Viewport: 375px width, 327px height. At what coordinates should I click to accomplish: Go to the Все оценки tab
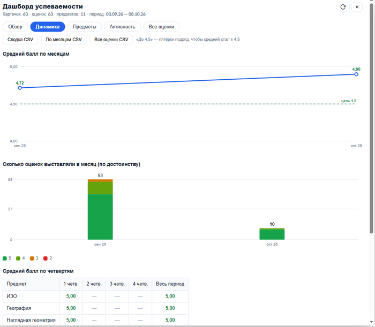point(161,27)
